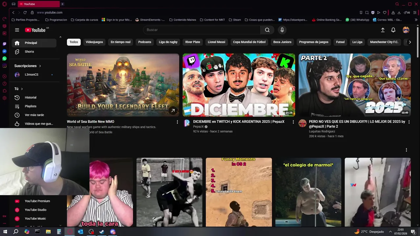
Task: Open Windows Start menu
Action: 5,232
